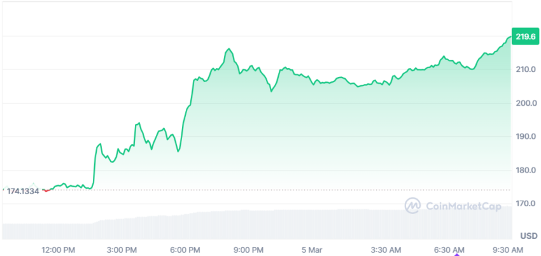Click the red segment of the price line
541x256 pixels.
(x=46, y=190)
